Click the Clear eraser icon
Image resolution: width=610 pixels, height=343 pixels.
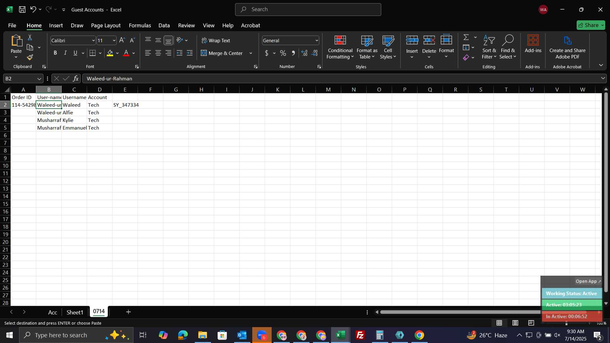[x=466, y=57]
